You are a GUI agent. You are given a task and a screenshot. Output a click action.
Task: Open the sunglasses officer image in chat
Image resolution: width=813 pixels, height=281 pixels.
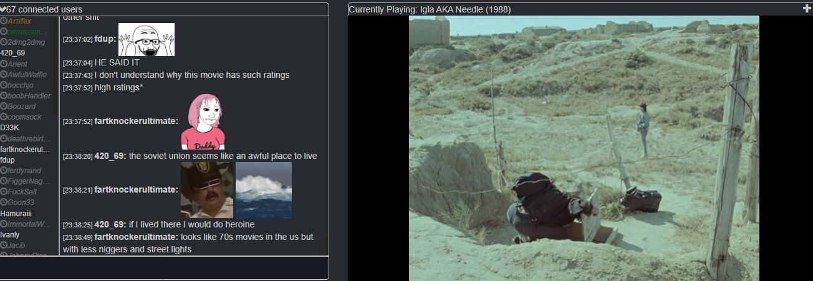click(x=207, y=190)
